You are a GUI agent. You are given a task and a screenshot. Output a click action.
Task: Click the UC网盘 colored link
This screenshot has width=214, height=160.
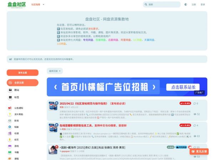pos(137,40)
